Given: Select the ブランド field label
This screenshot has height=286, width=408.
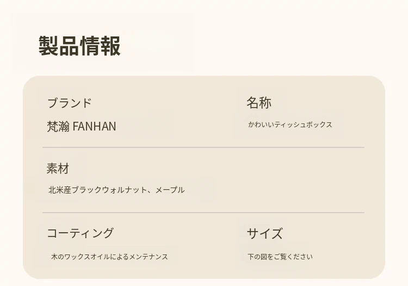Looking at the screenshot, I should 69,103.
